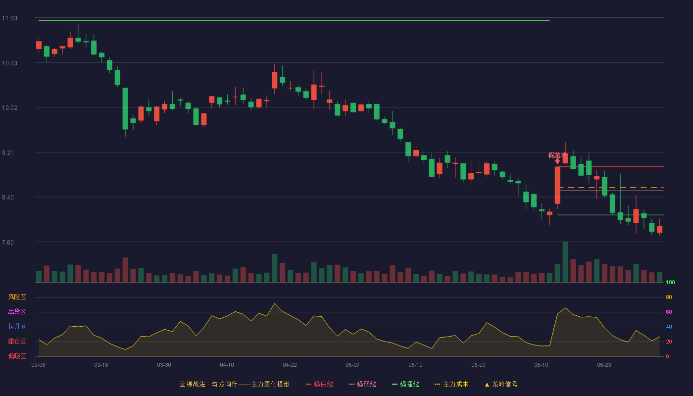Click the yellow dashed 主力成本 line on chart
The height and width of the screenshot is (396, 693).
pyautogui.click(x=612, y=188)
